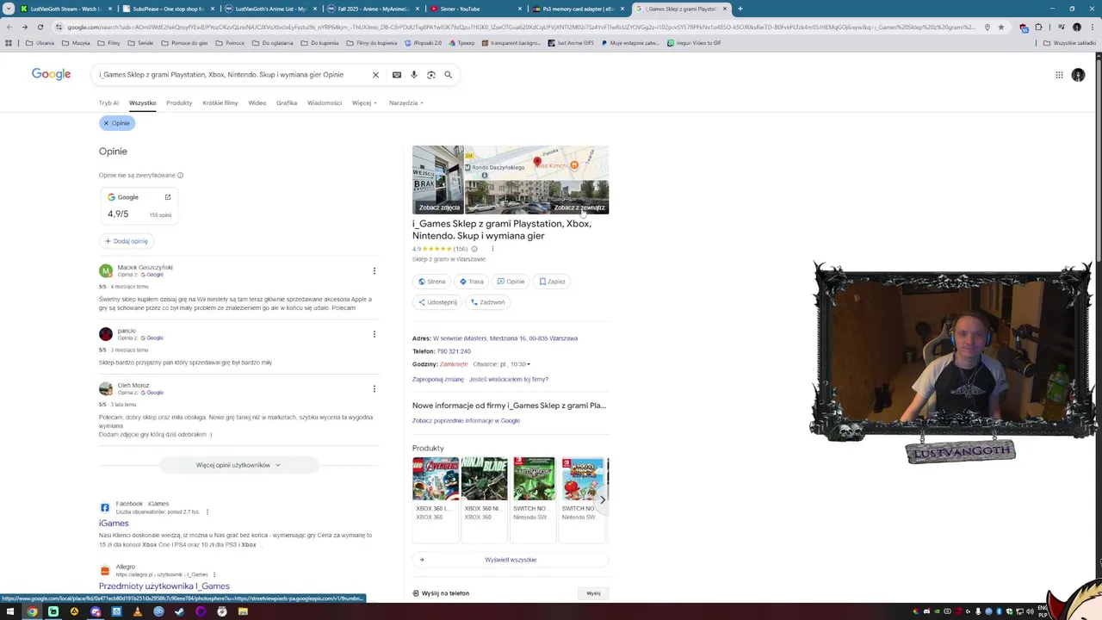Select the Krótkie filmy tab

point(220,103)
